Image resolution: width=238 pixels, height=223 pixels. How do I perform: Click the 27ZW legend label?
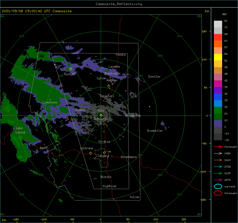pyautogui.click(x=227, y=167)
